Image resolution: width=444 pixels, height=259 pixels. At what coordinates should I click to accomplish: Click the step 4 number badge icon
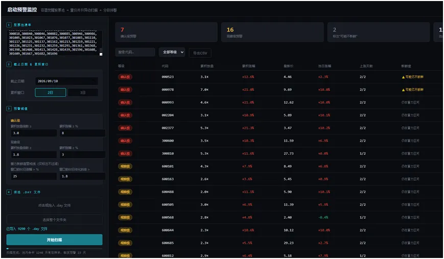click(9, 192)
